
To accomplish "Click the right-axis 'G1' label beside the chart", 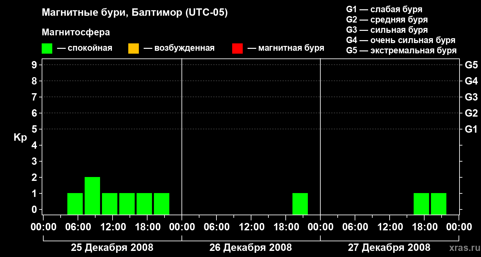I will pyautogui.click(x=471, y=129).
